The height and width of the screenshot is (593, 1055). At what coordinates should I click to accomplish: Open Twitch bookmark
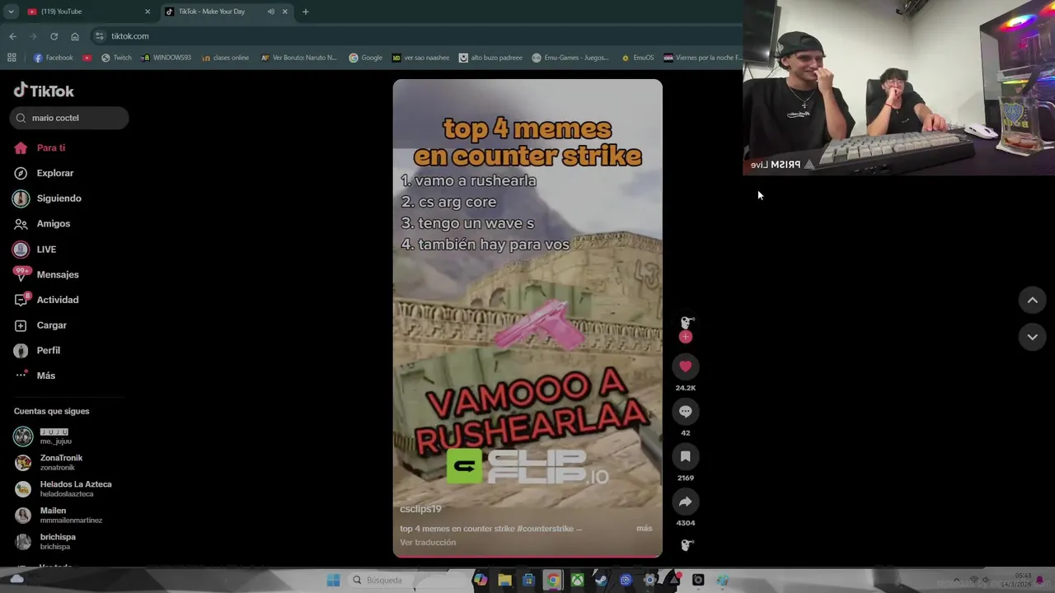tap(116, 58)
